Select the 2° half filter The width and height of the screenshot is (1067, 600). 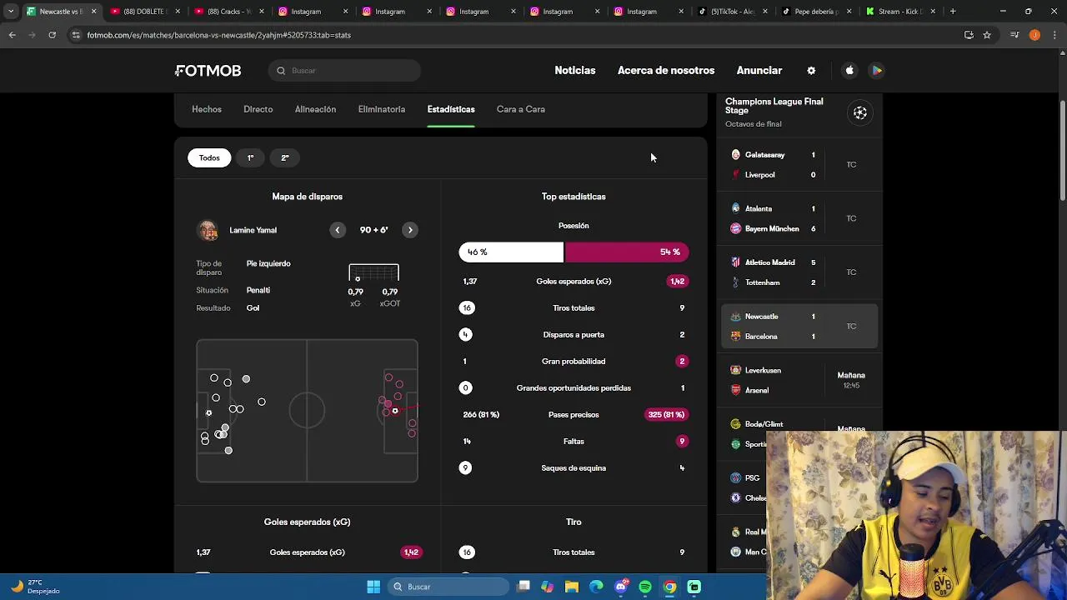[285, 157]
